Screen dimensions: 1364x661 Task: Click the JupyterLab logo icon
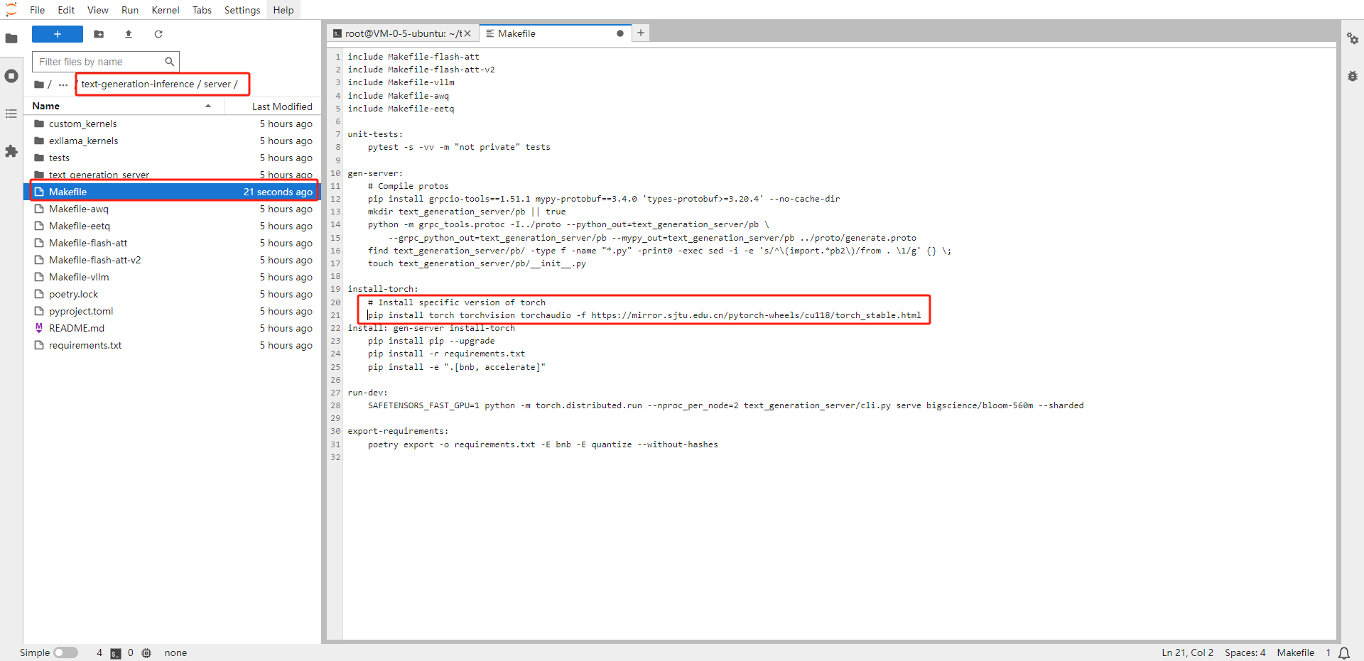[11, 9]
